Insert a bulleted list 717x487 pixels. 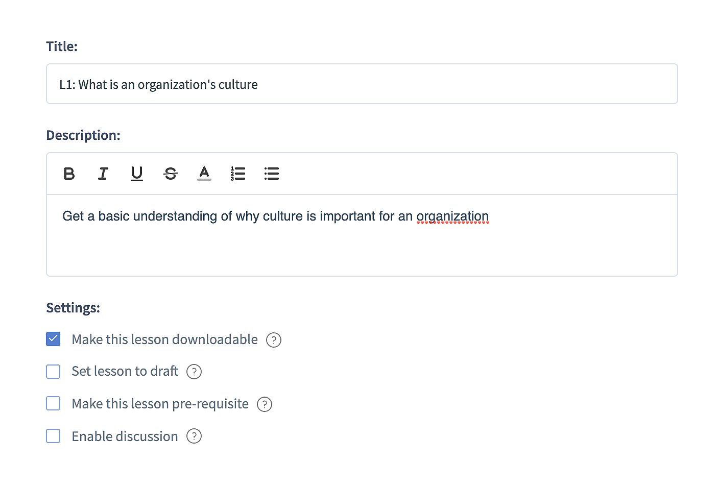pos(272,174)
